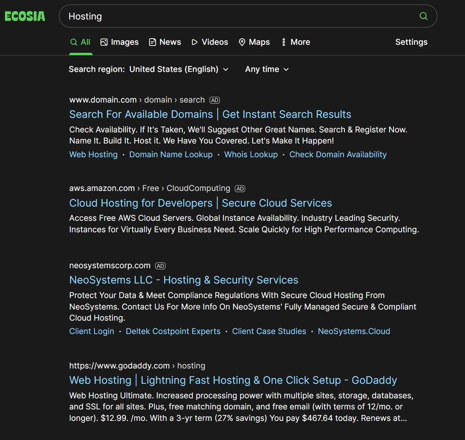
Task: Expand the Any time filter dropdown
Action: pos(267,69)
